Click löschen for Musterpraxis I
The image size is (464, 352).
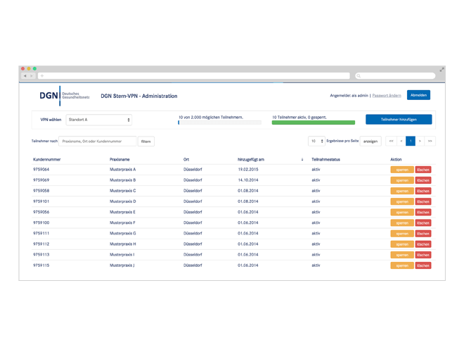coord(423,255)
